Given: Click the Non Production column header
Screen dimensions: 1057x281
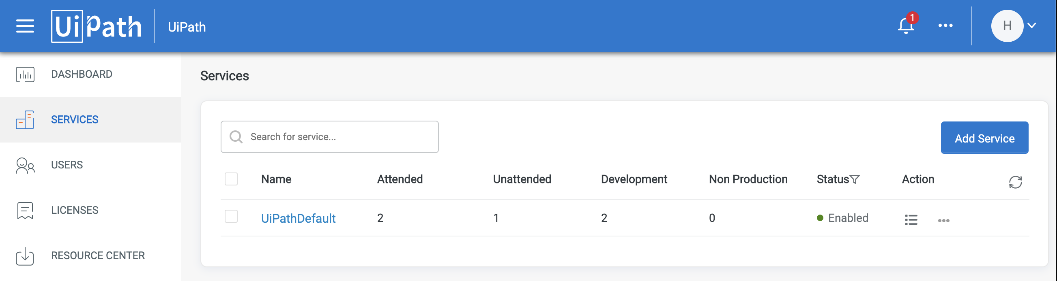Looking at the screenshot, I should [748, 179].
